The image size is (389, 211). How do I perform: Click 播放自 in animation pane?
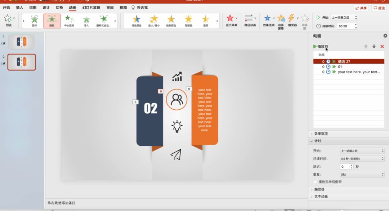321,47
